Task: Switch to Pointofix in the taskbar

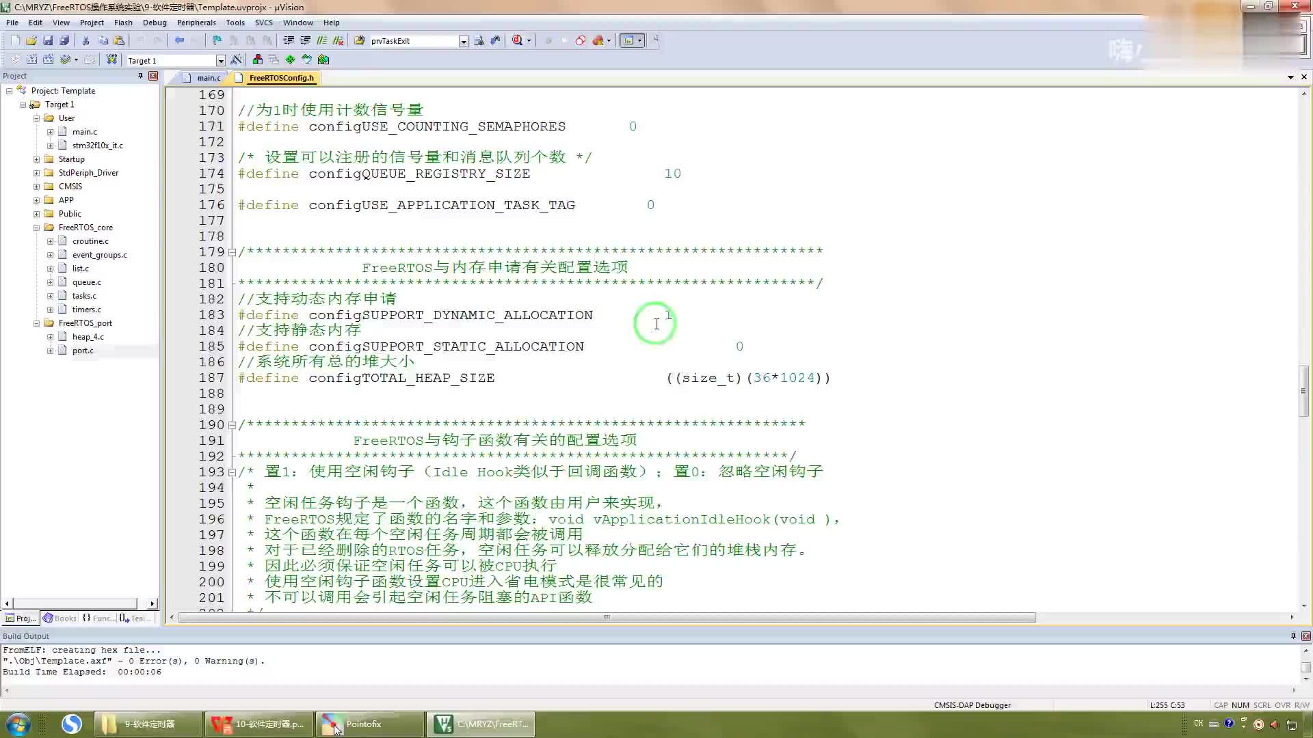Action: point(369,724)
